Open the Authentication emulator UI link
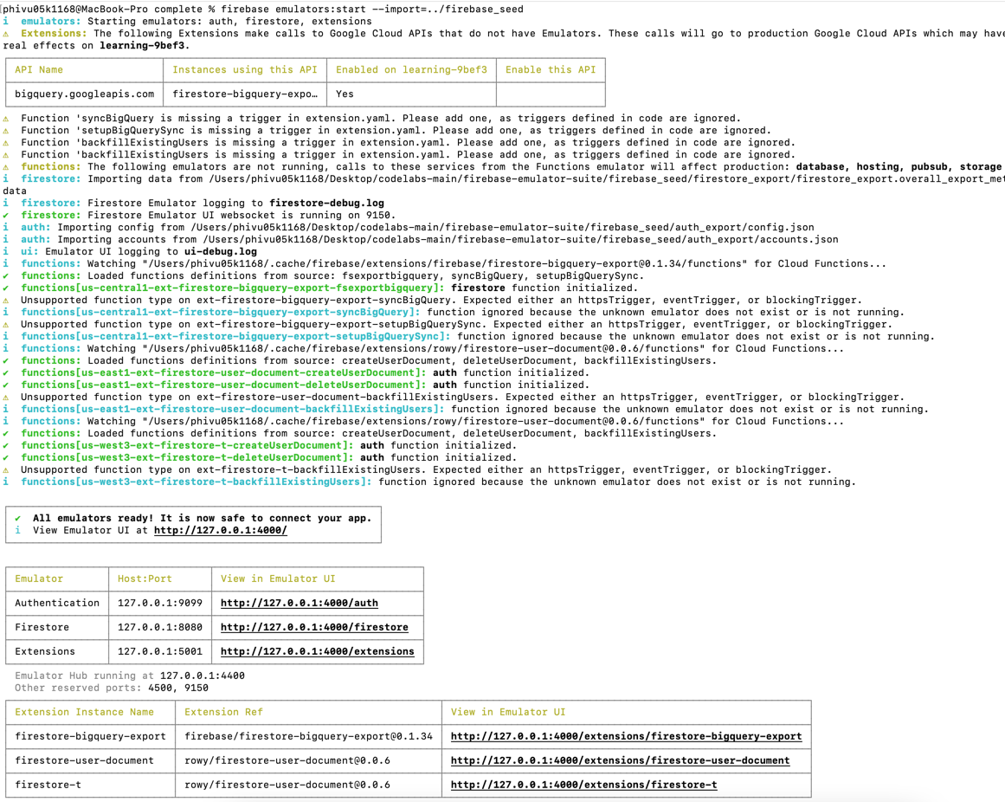 pos(299,603)
